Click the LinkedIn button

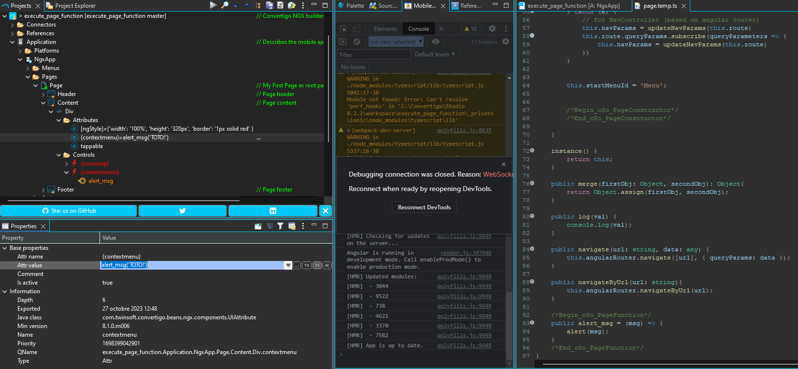click(x=273, y=211)
